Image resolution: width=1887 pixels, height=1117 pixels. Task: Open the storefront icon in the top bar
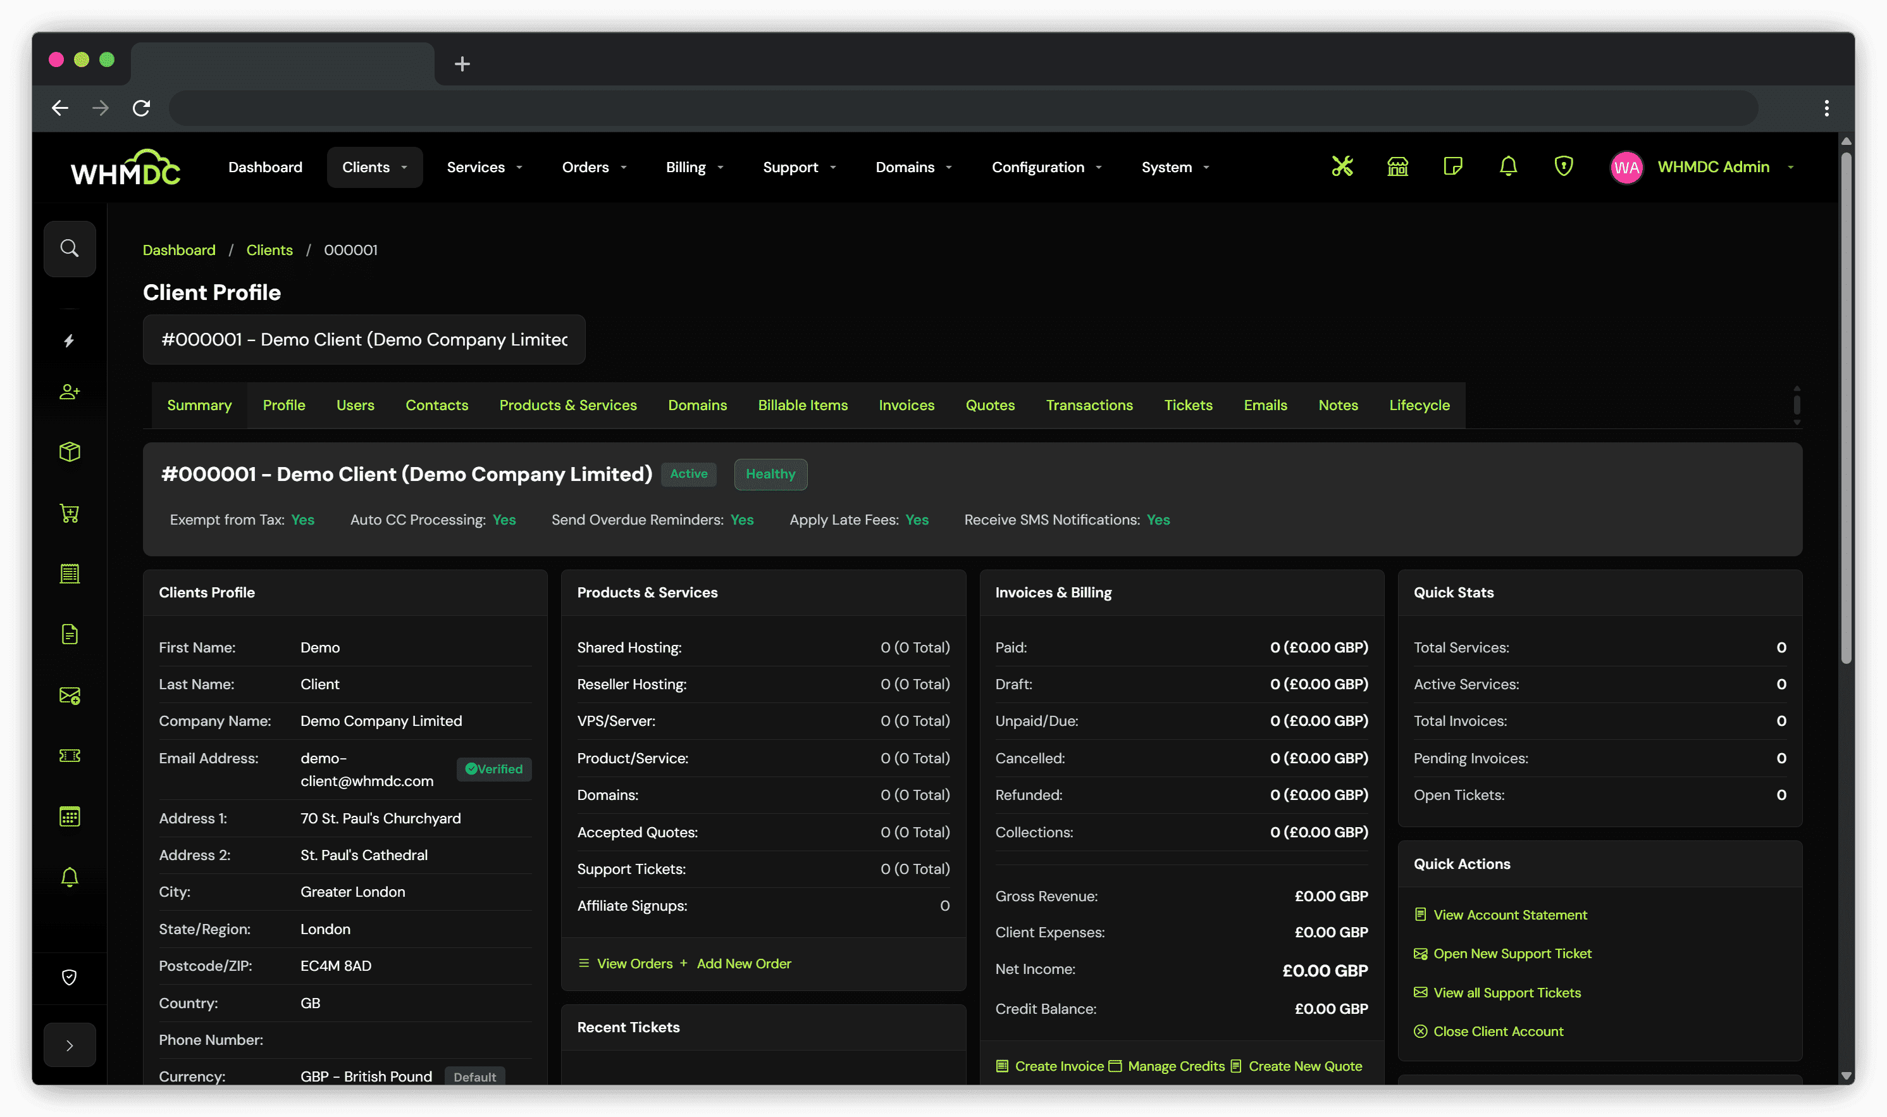point(1397,166)
